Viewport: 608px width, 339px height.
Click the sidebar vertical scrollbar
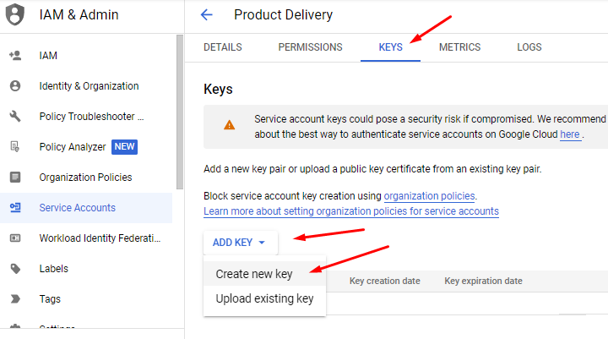click(x=180, y=112)
